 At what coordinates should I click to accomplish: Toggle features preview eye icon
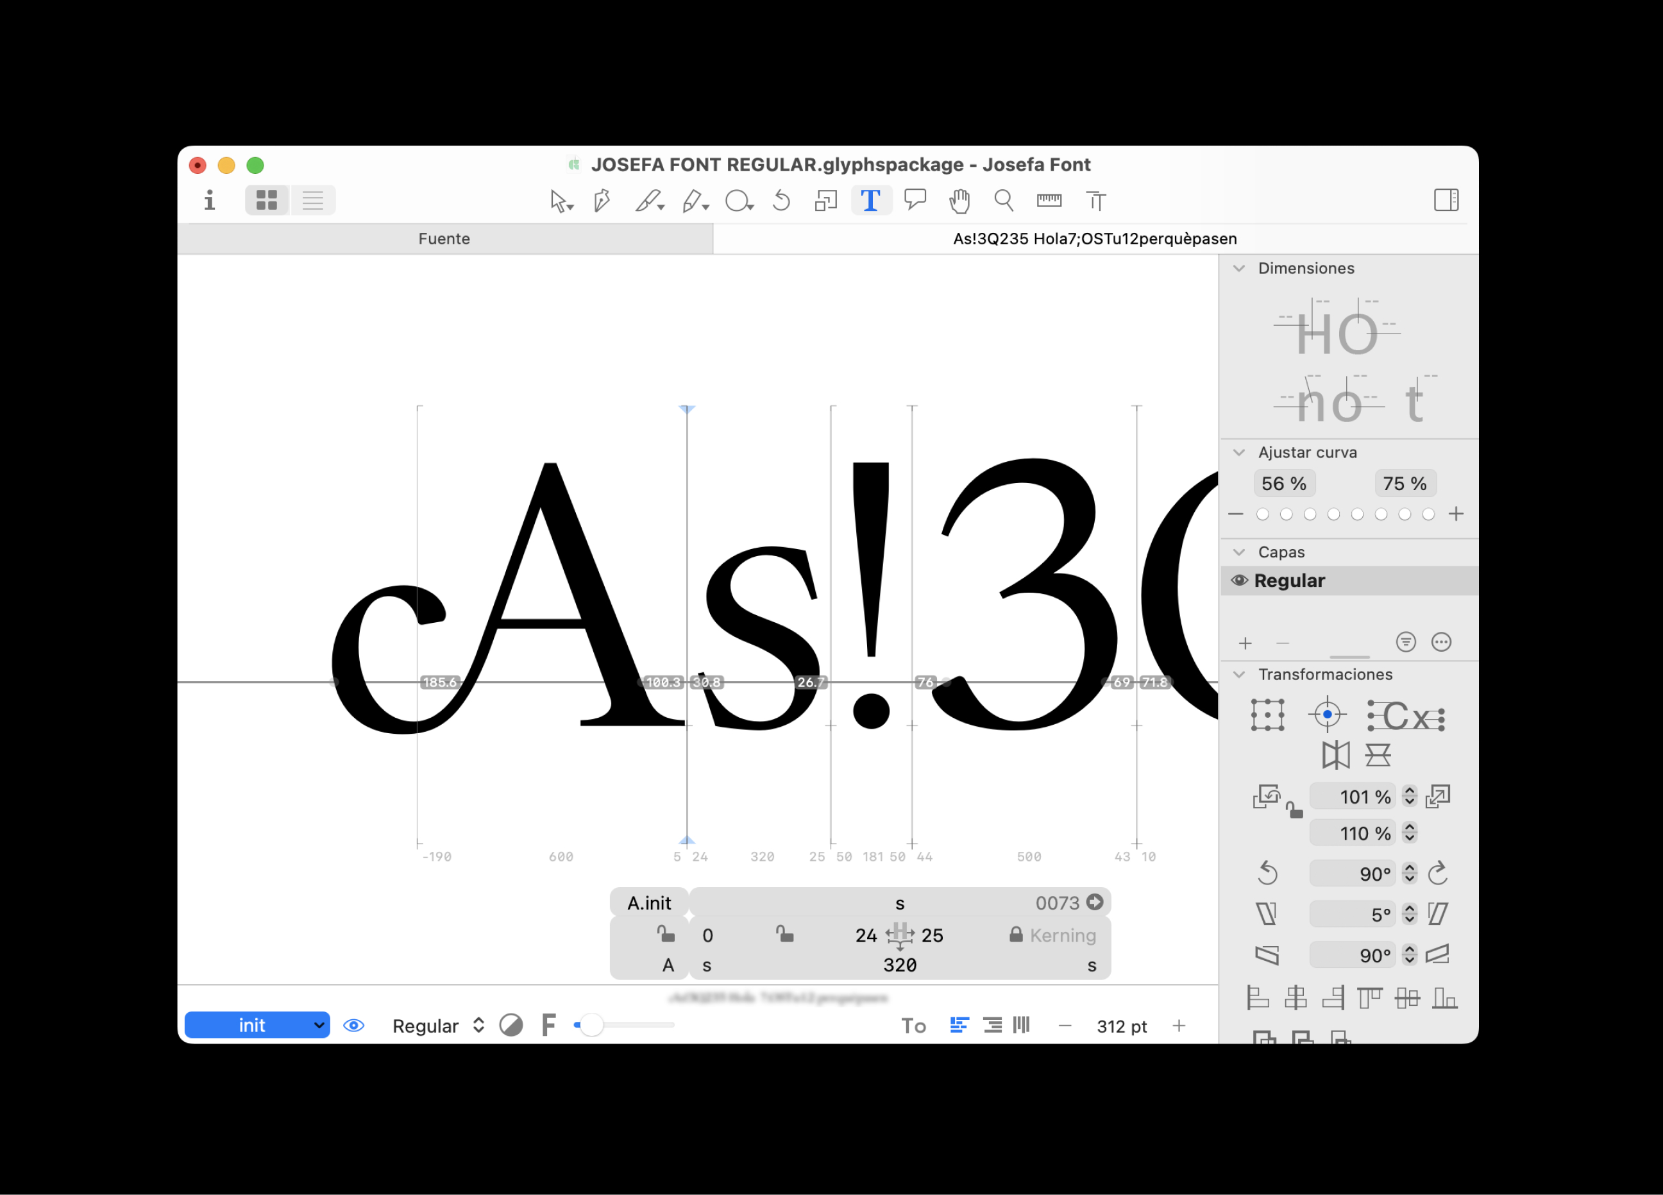[x=353, y=1026]
